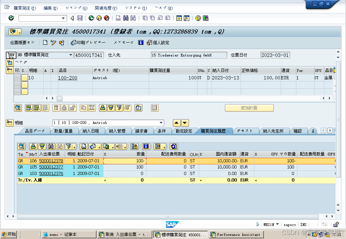Switch to the 納入日程 tab
Viewport: 346px width, 239px height.
tap(91, 131)
